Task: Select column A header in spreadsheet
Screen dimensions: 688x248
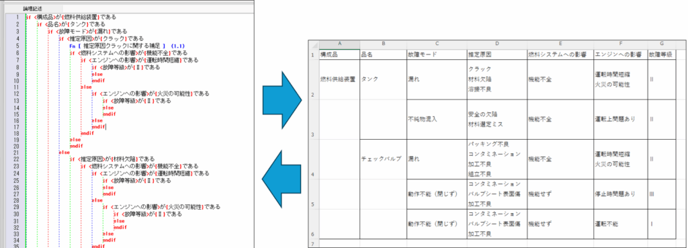Action: [x=339, y=44]
